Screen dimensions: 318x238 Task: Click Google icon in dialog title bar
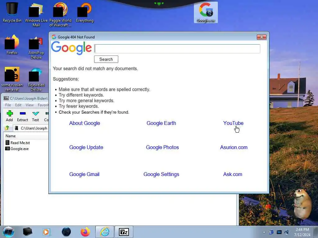[x=54, y=37]
